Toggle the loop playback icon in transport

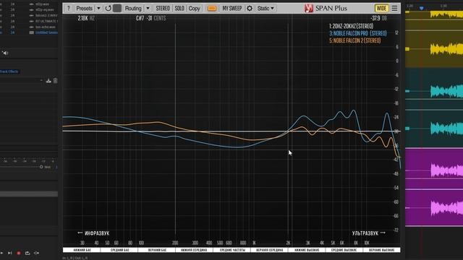coord(27,253)
